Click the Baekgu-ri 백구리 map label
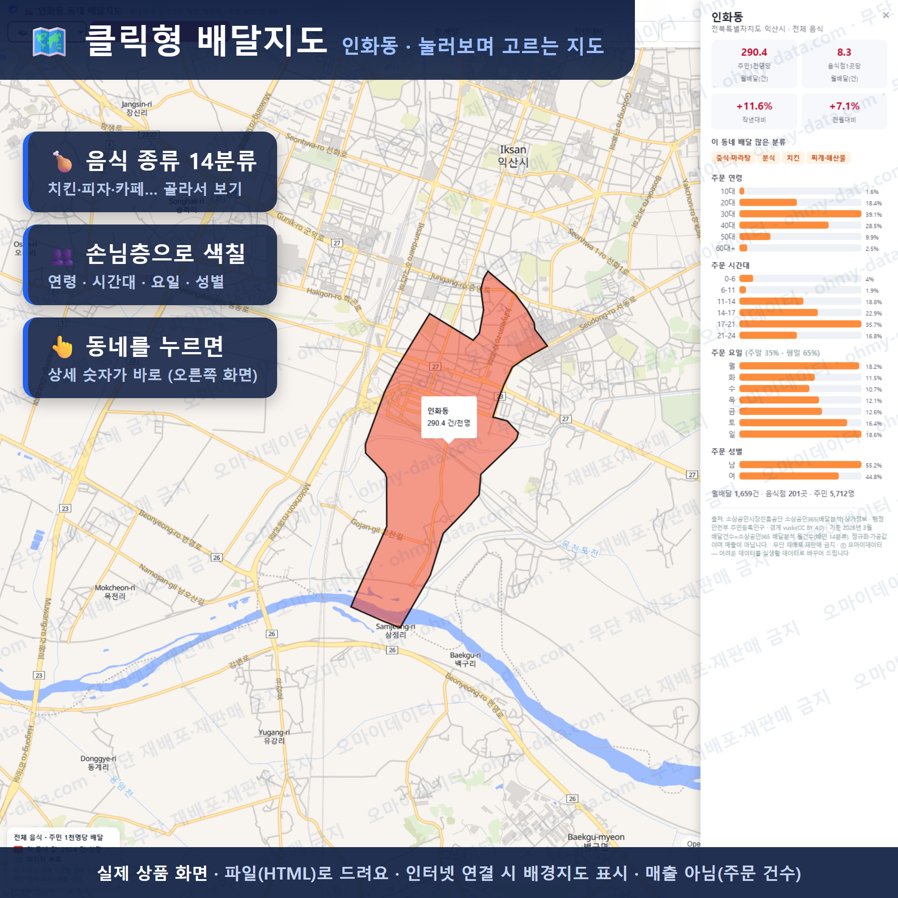Image resolution: width=898 pixels, height=898 pixels. pos(465,659)
